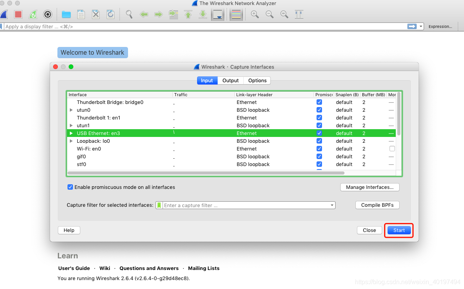Click the Compile BPFs button
The height and width of the screenshot is (289, 464).
point(377,205)
